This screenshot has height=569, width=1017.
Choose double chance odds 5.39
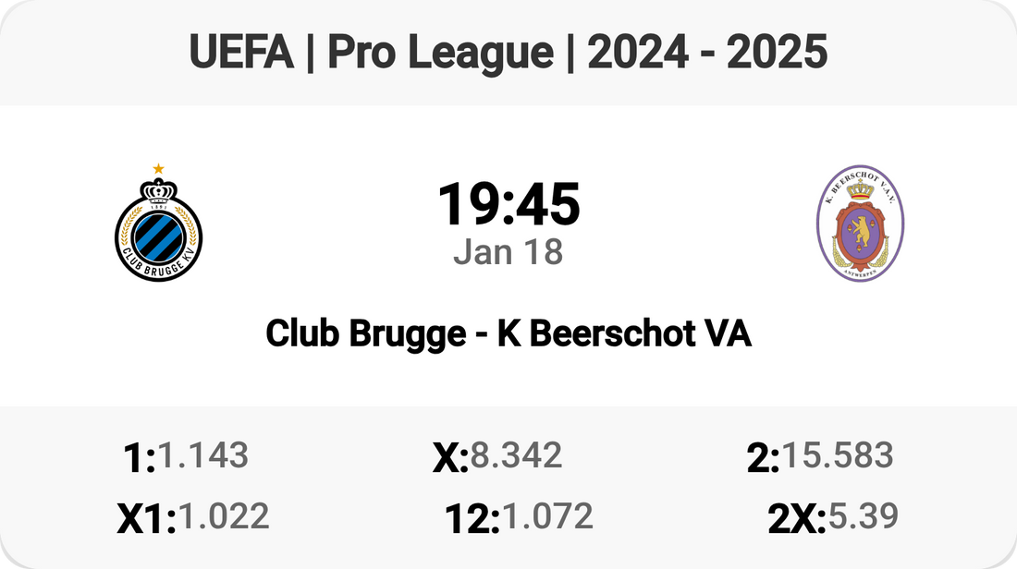[x=864, y=516]
